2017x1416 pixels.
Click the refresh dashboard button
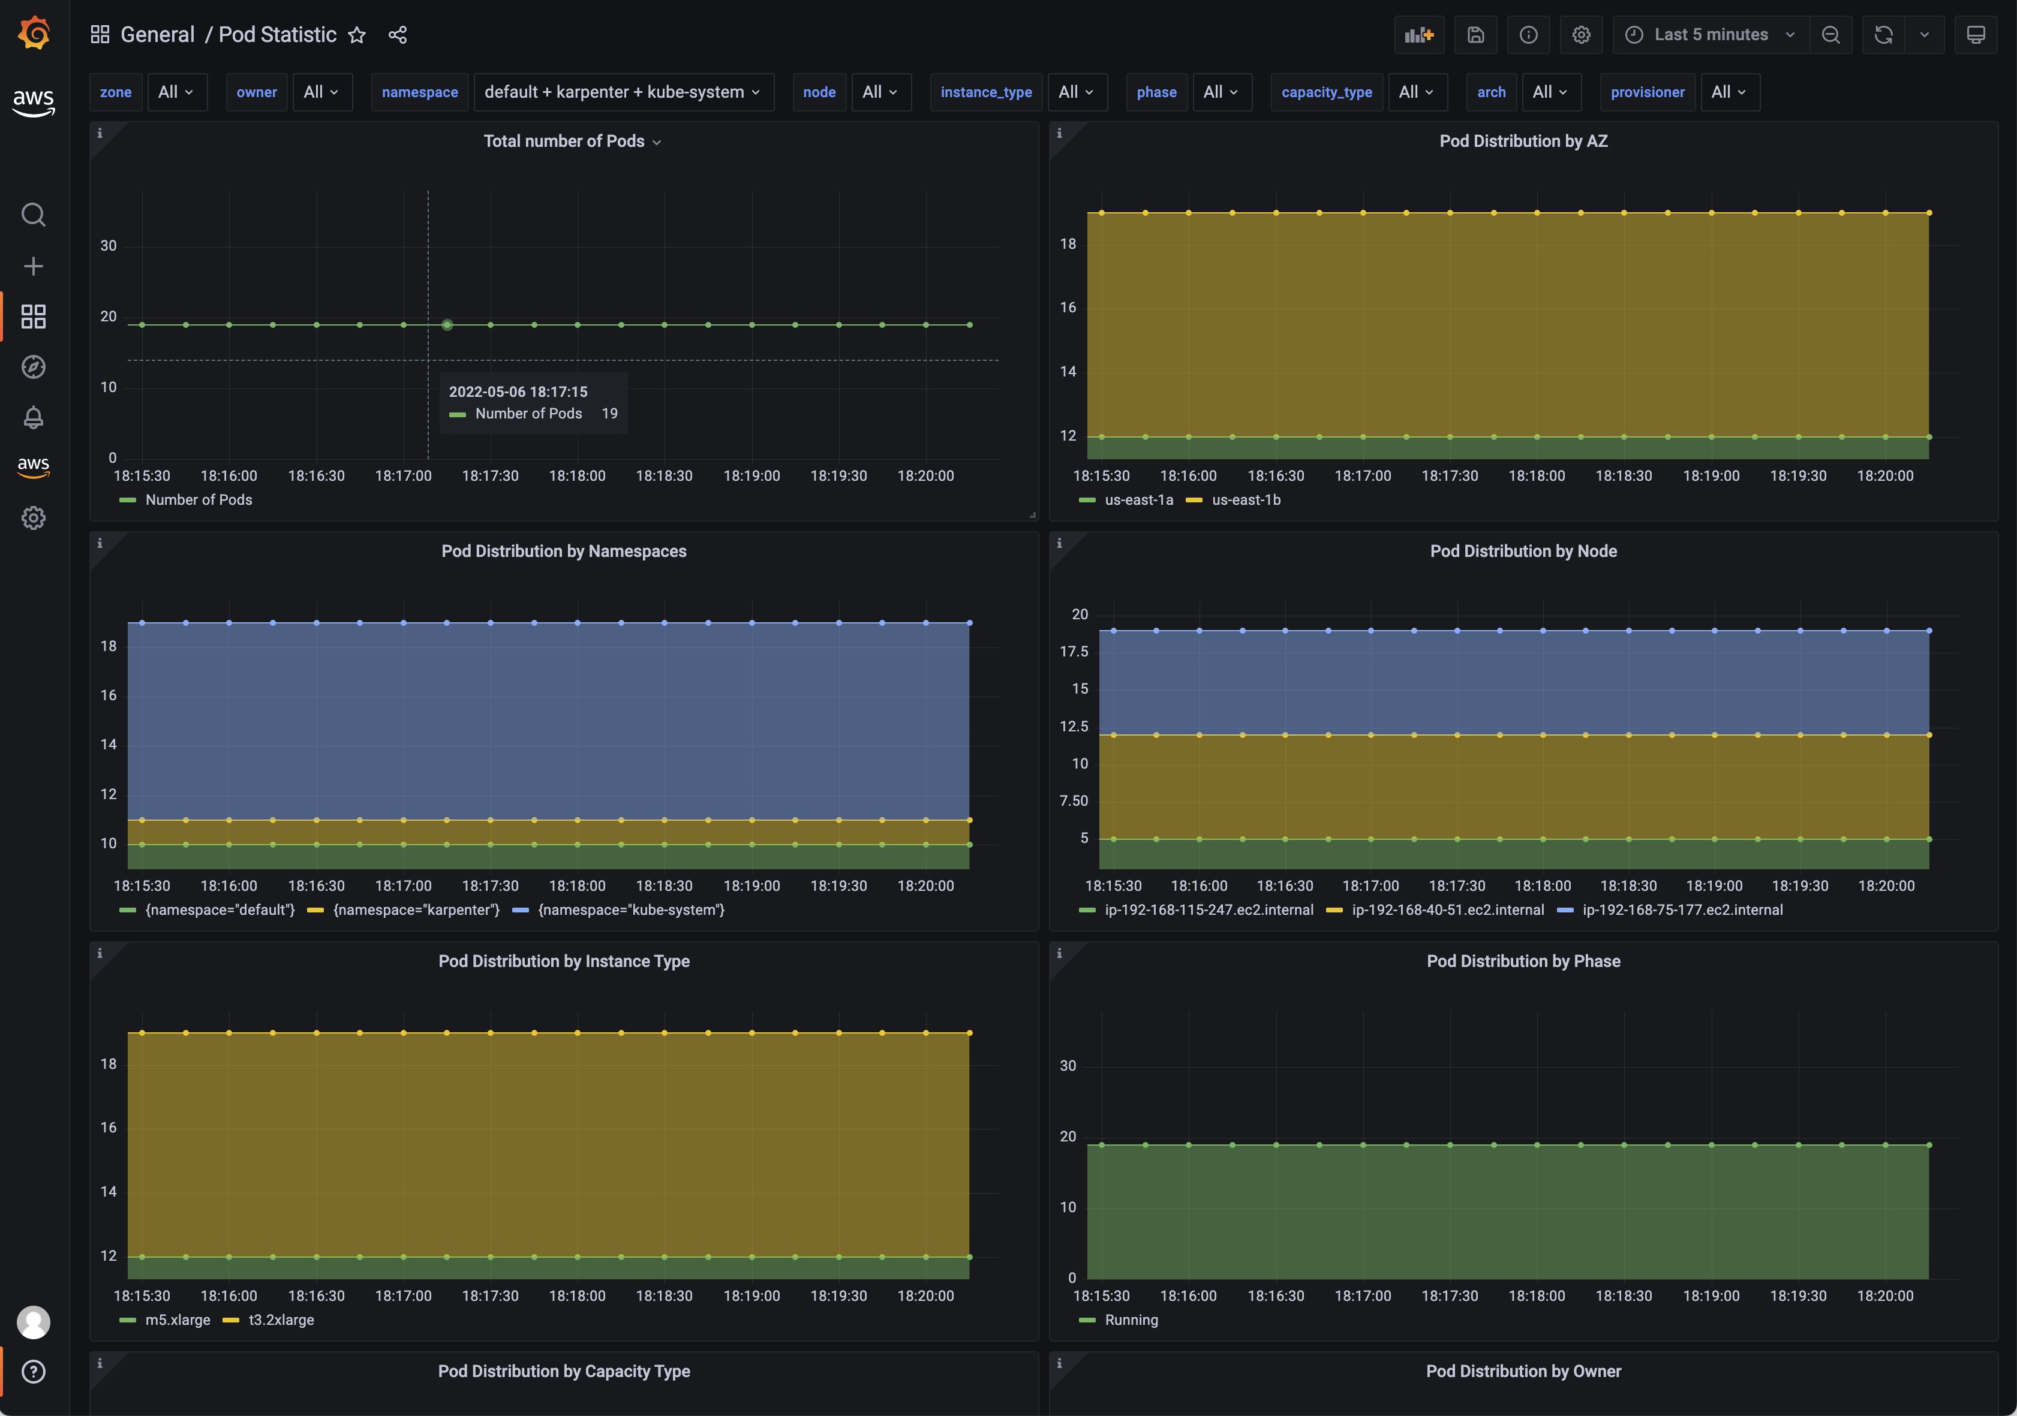pyautogui.click(x=1883, y=35)
